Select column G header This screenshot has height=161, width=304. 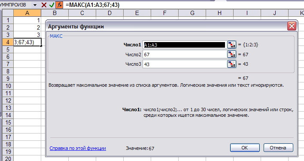pos(192,13)
